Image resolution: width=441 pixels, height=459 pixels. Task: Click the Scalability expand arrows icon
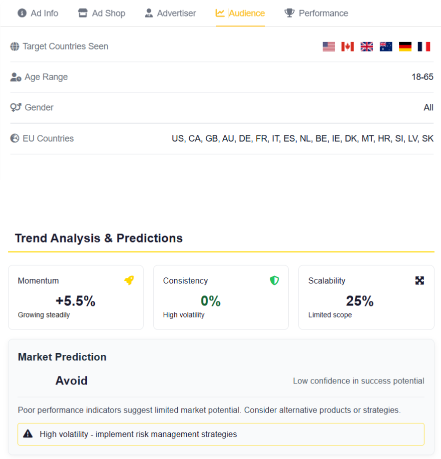420,280
